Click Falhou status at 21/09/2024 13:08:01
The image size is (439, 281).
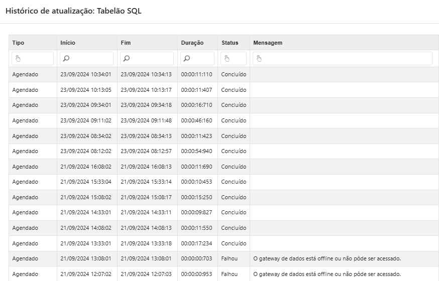[x=230, y=259]
